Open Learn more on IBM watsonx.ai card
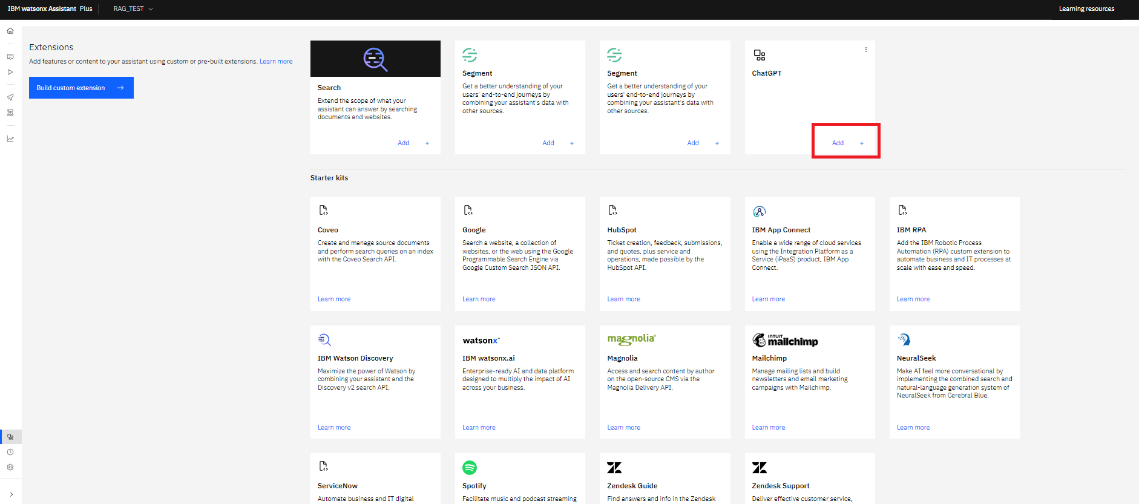The width and height of the screenshot is (1139, 504). coord(479,428)
